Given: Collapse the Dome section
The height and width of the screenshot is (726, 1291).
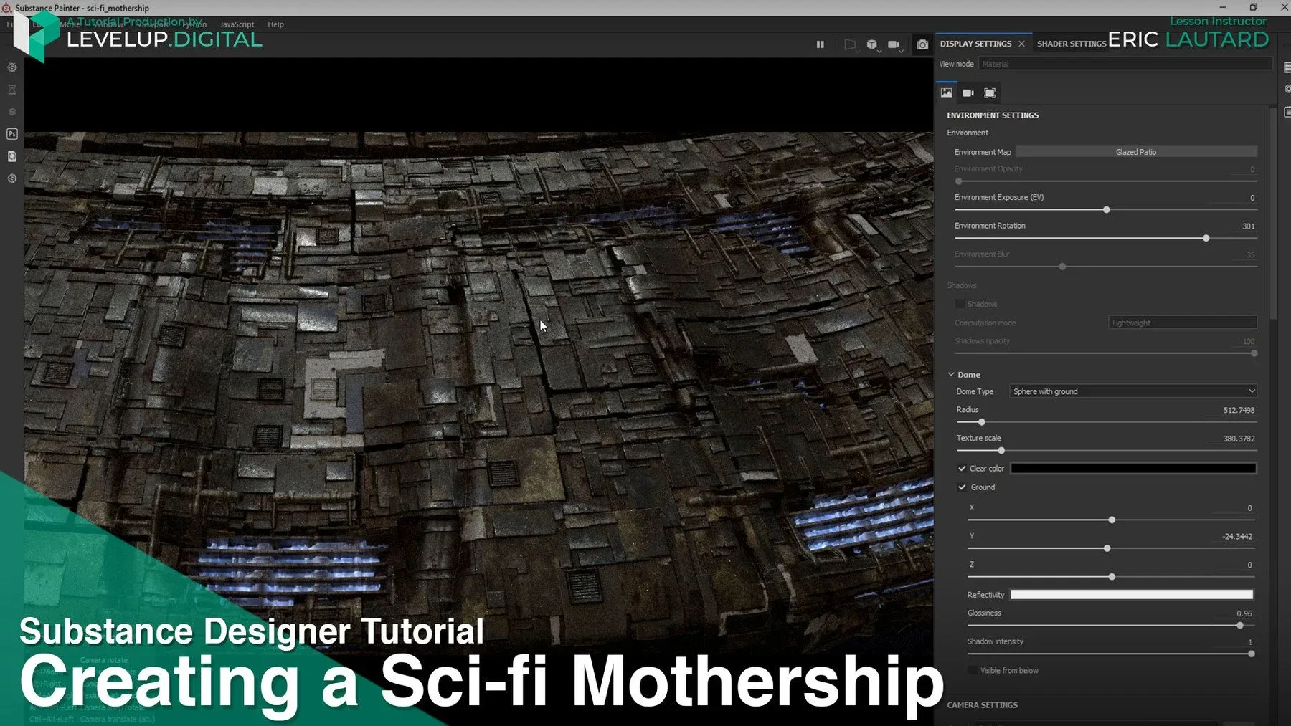Looking at the screenshot, I should coord(952,375).
